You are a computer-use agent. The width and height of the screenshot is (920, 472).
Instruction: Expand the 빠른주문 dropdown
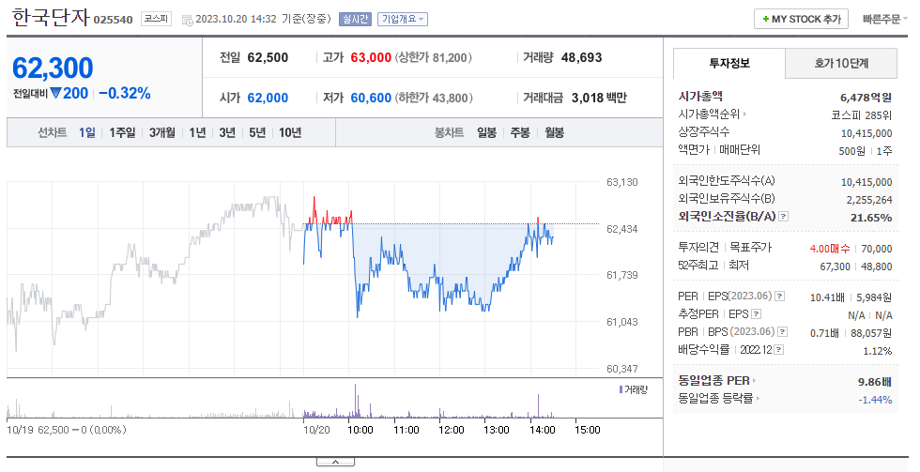pos(884,20)
